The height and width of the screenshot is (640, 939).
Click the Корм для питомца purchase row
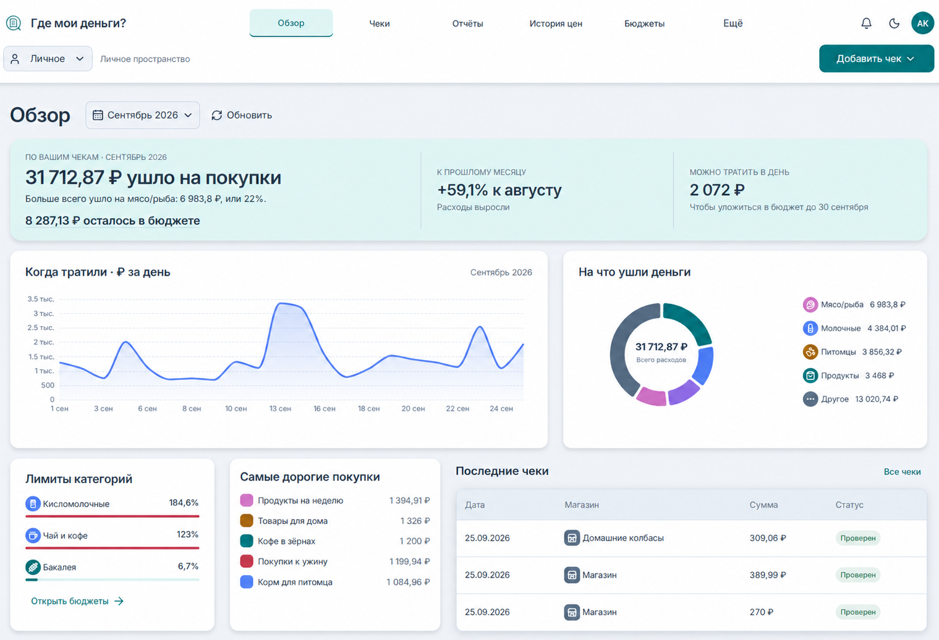tap(335, 582)
